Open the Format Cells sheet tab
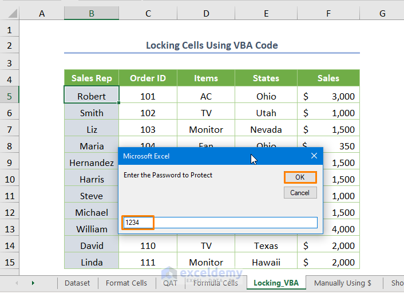This screenshot has width=404, height=293. (126, 283)
